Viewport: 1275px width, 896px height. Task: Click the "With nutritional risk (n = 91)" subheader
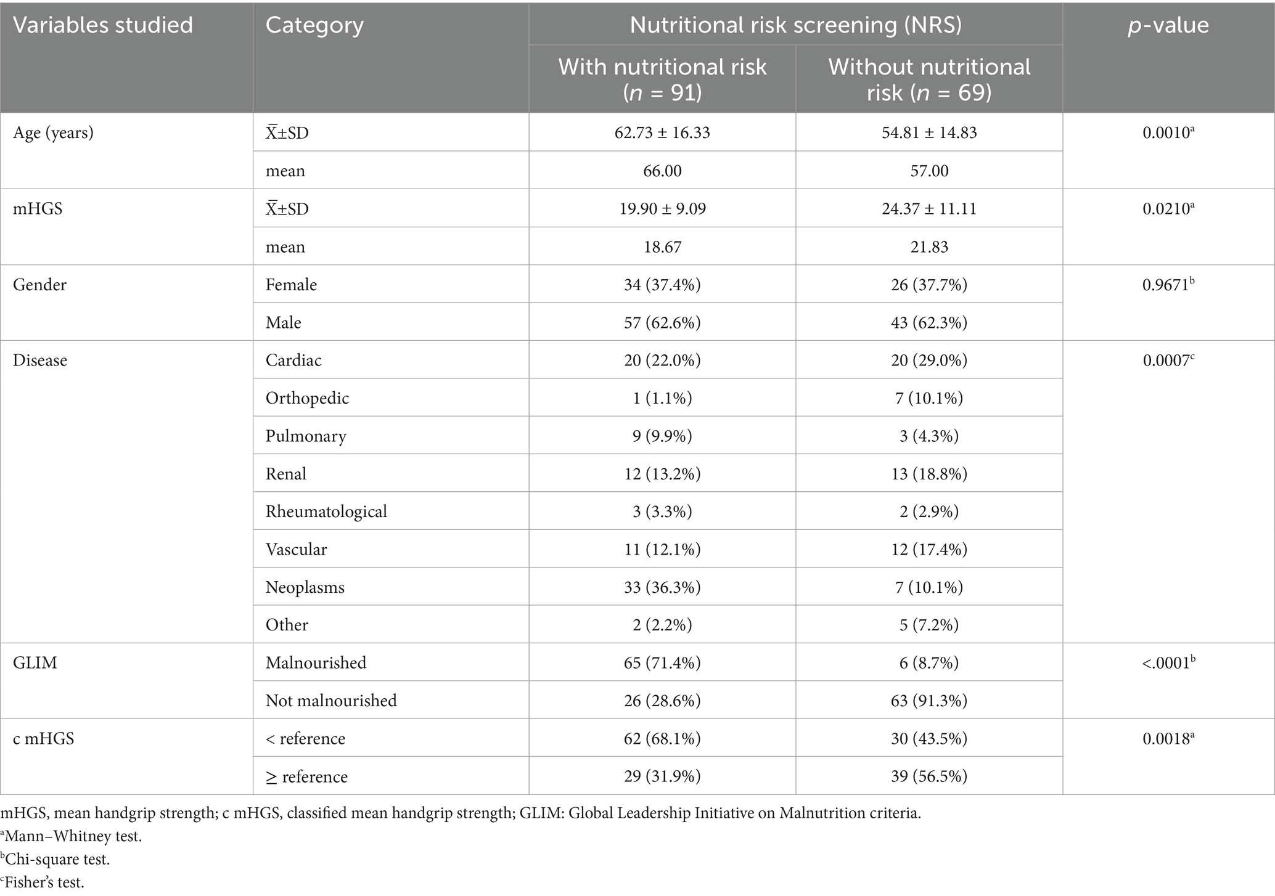662,79
